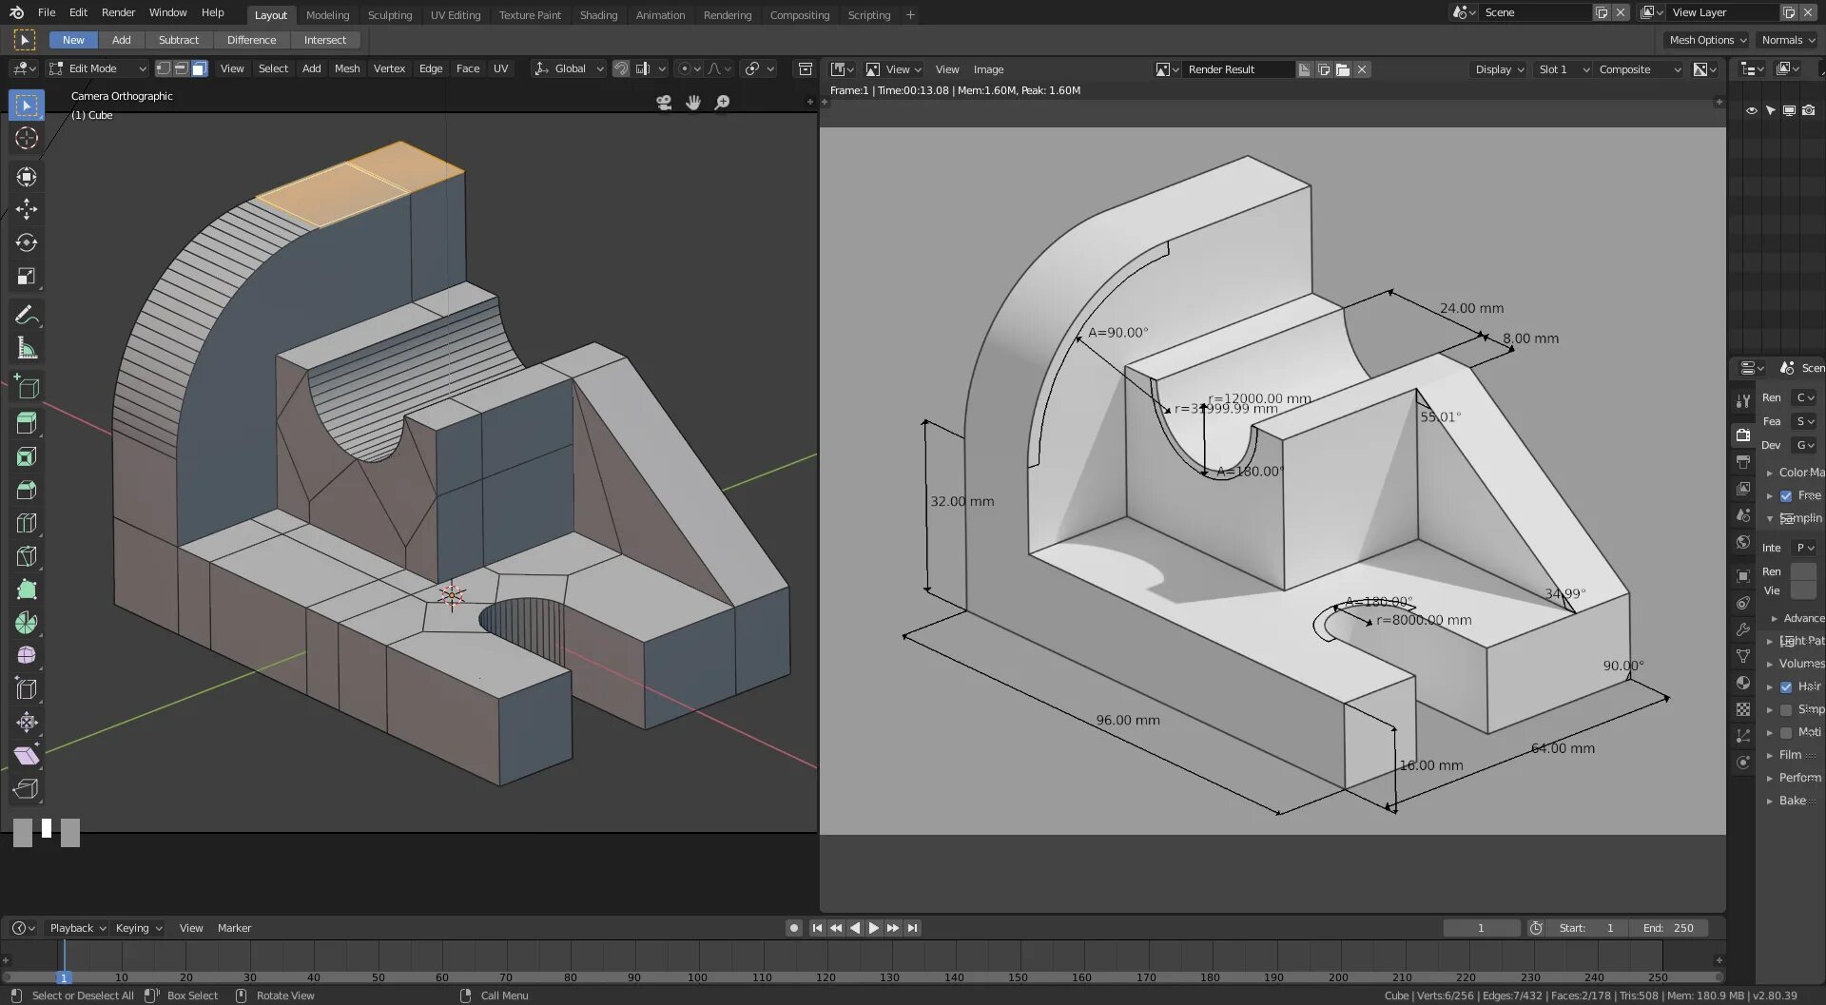Viewport: 1826px width, 1005px height.
Task: Select the Rotate tool
Action: coord(27,242)
